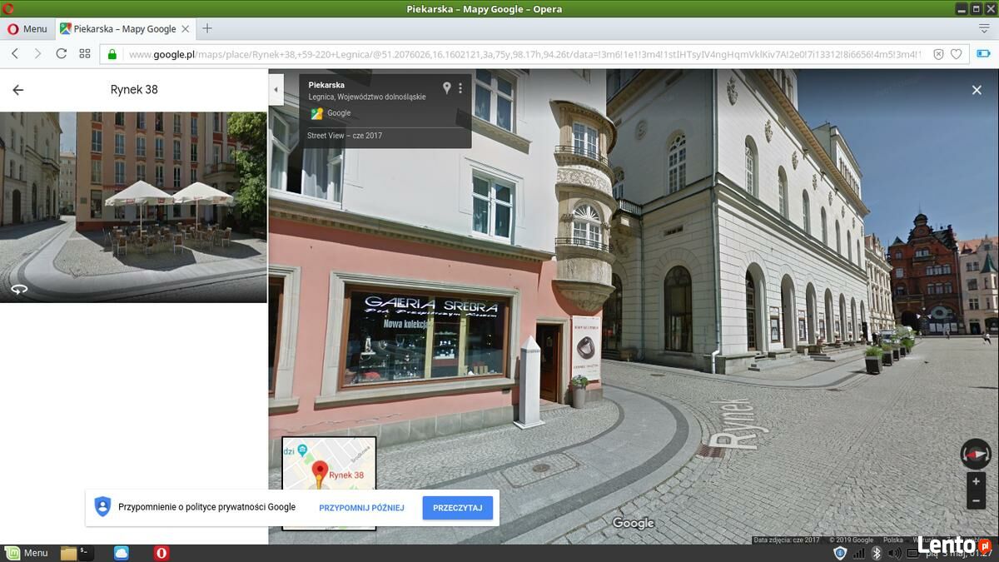Click the network signal tray icon
Screen dimensions: 999x562
point(858,553)
